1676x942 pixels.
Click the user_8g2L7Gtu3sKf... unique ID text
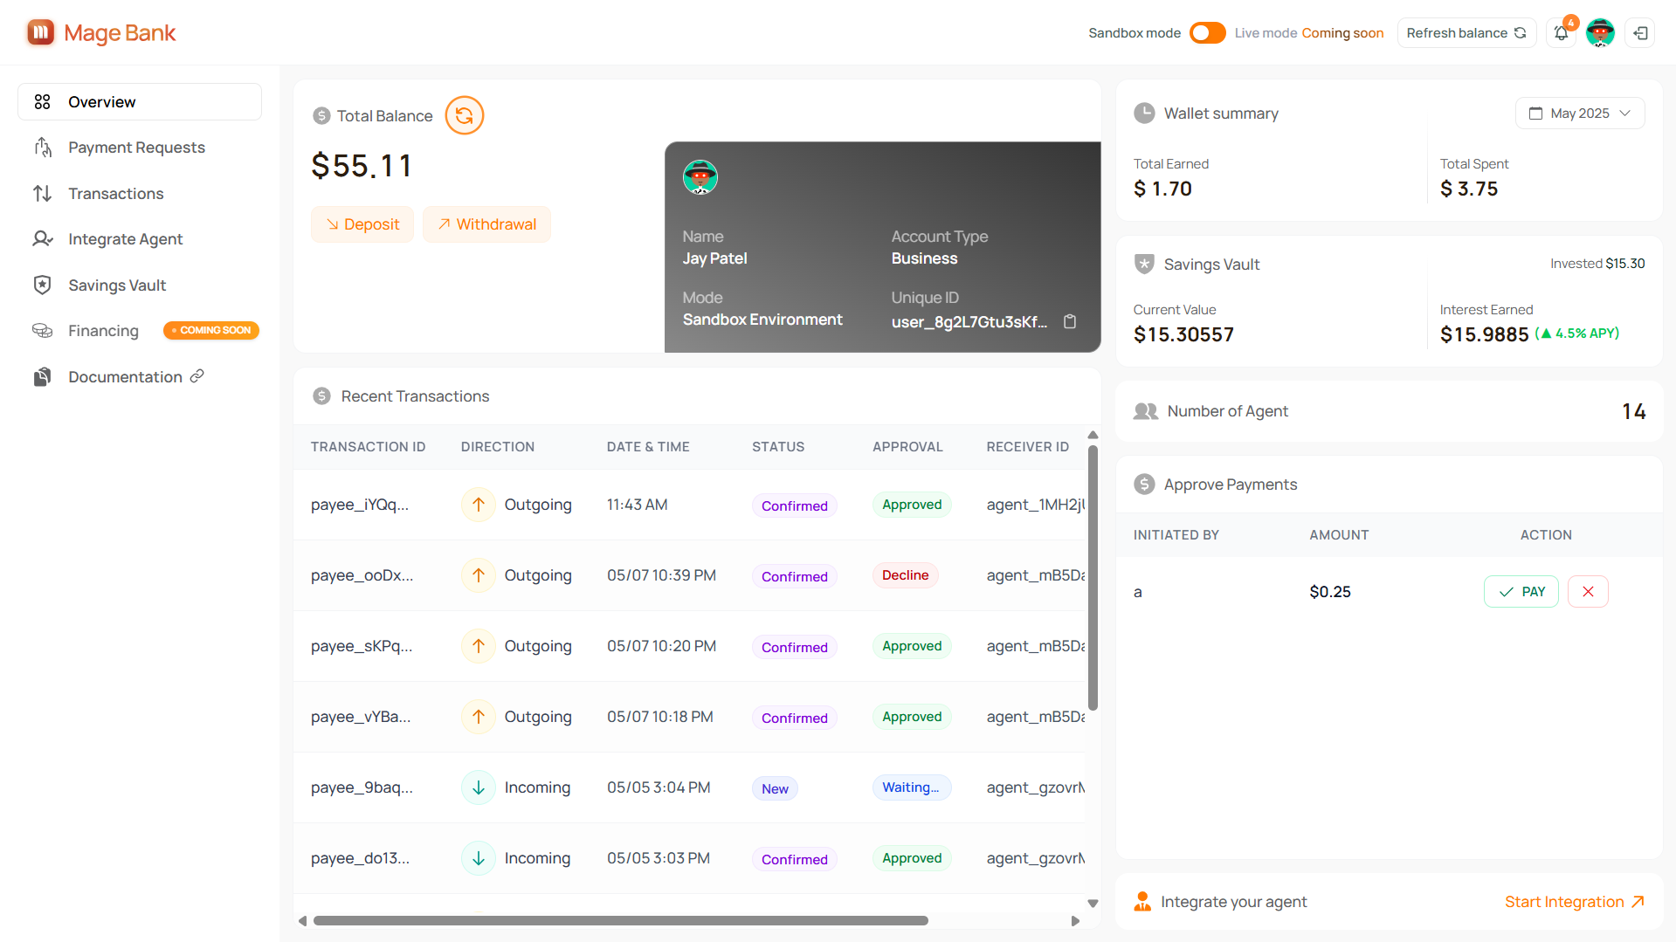point(969,322)
